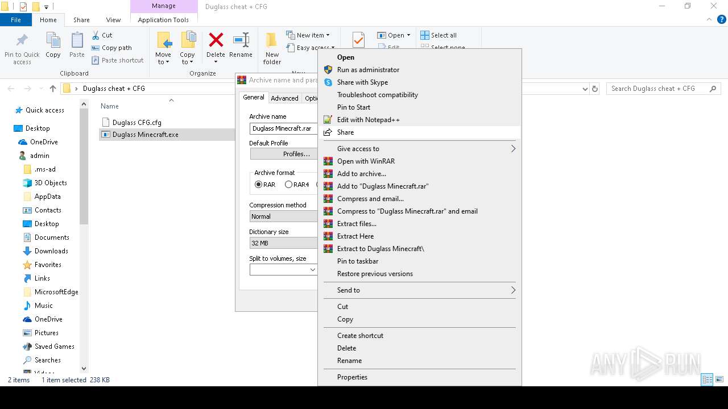Switch to the large icons view in the status bar

(x=719, y=379)
